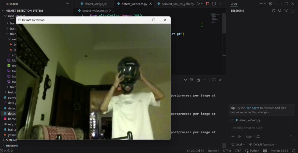298x153 pixels.
Task: Change line endings via CRLF
Action: 238,151
